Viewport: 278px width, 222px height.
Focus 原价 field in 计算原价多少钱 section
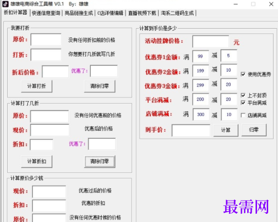pyautogui.click(x=49, y=218)
